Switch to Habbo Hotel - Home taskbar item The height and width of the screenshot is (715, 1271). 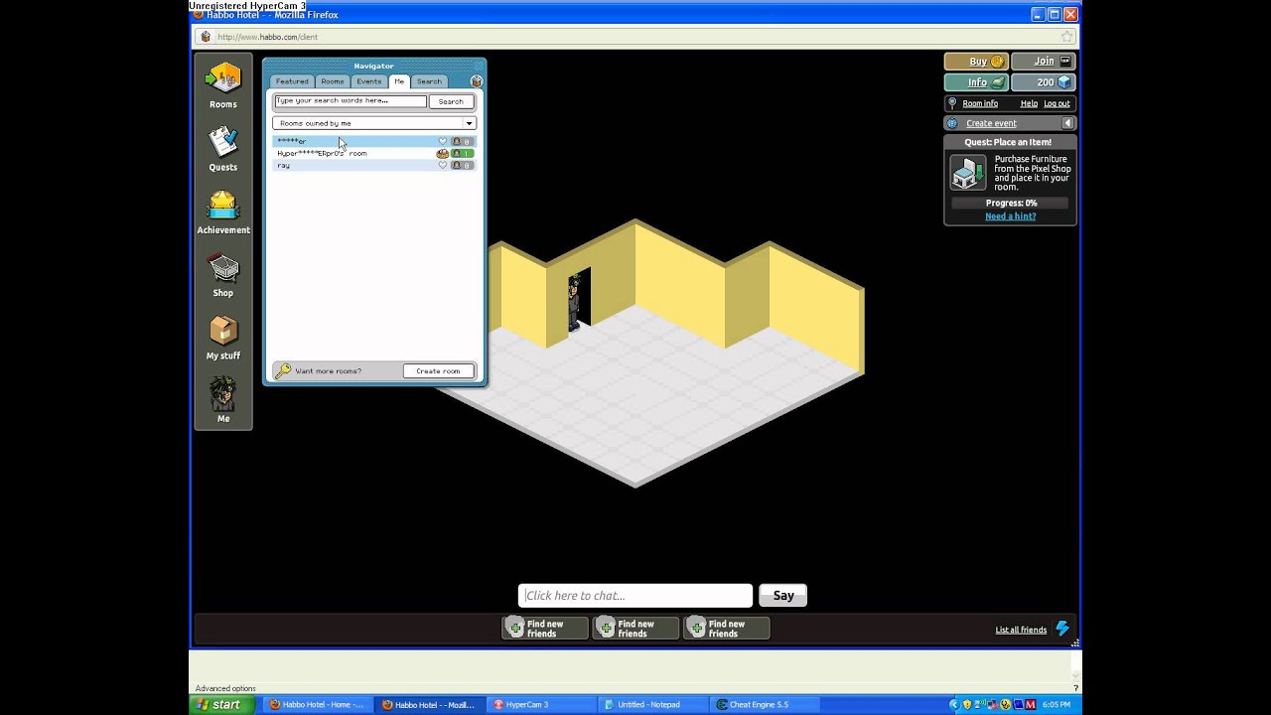pos(320,705)
